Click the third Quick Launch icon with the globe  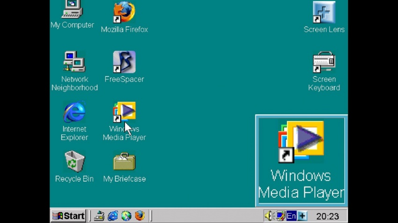click(x=126, y=216)
